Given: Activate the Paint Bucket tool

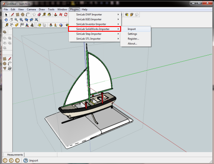Looking at the screenshot, I should tap(49, 15).
